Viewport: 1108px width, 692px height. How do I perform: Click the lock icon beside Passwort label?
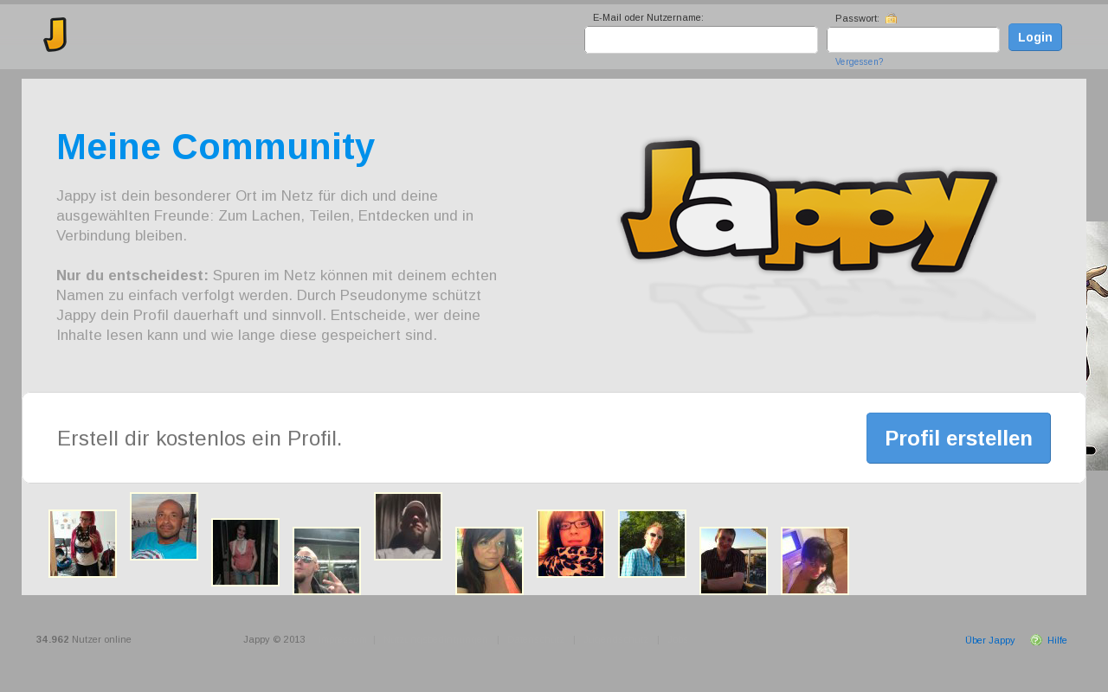(892, 18)
